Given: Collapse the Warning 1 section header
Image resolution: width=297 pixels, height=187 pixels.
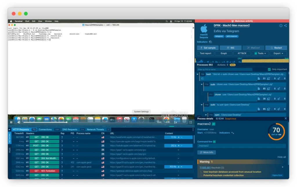Looking at the screenshot, I should (x=242, y=162).
